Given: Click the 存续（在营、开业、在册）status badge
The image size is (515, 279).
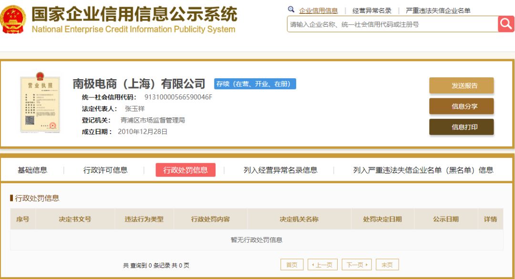Looking at the screenshot, I should pyautogui.click(x=255, y=84).
